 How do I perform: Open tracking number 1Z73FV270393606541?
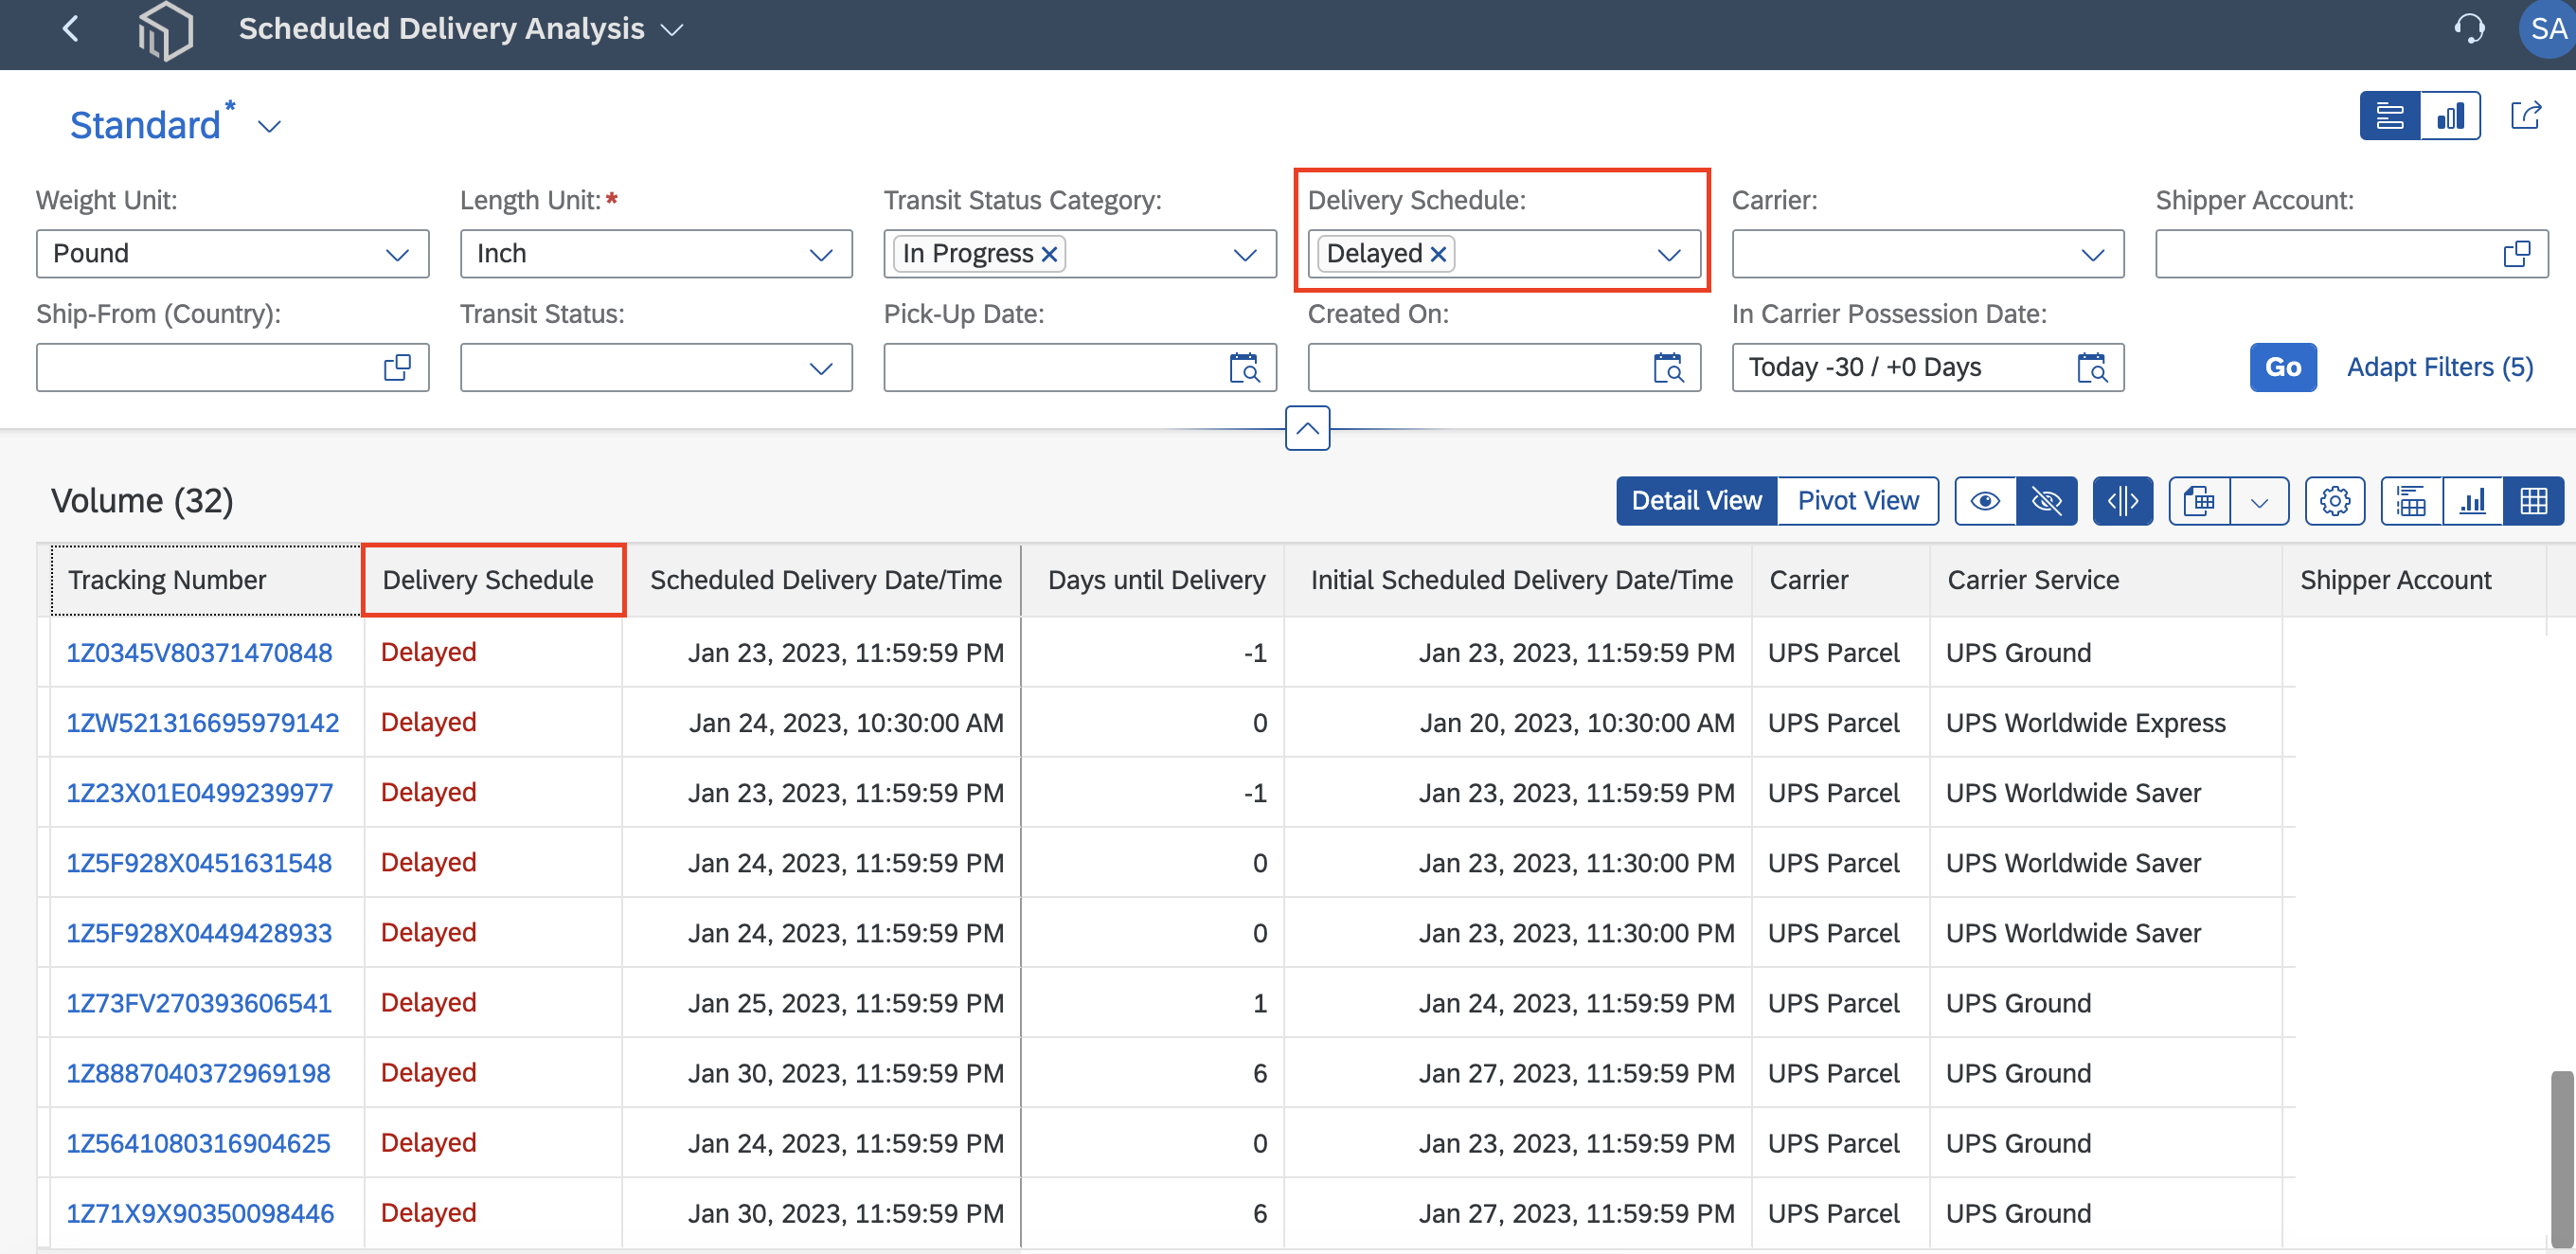click(x=199, y=1002)
